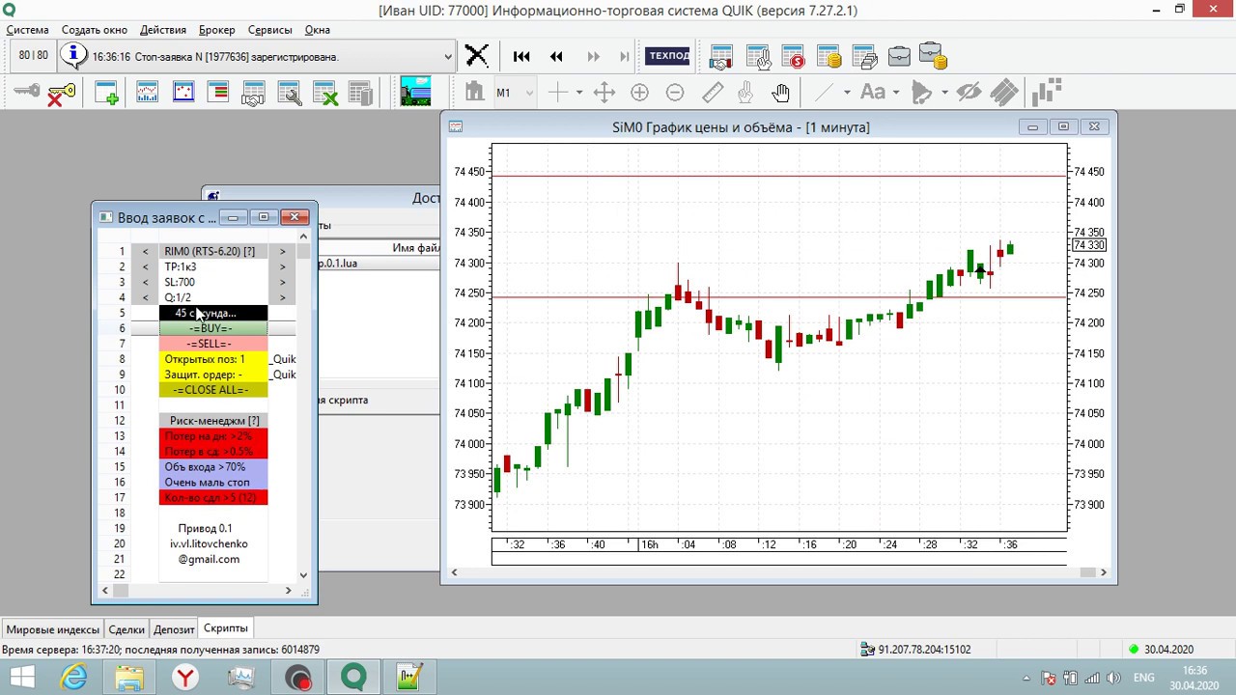
Task: Click the ТЕХПОД support button
Action: (x=668, y=56)
